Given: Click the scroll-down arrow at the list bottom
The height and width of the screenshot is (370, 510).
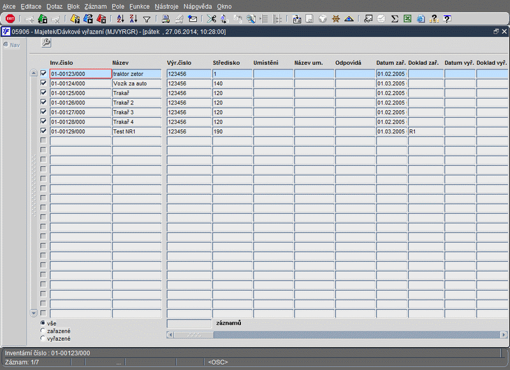Looking at the screenshot, I should tap(34, 313).
